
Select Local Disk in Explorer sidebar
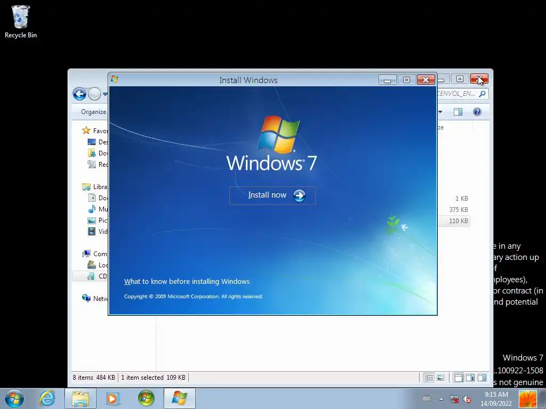coord(98,265)
